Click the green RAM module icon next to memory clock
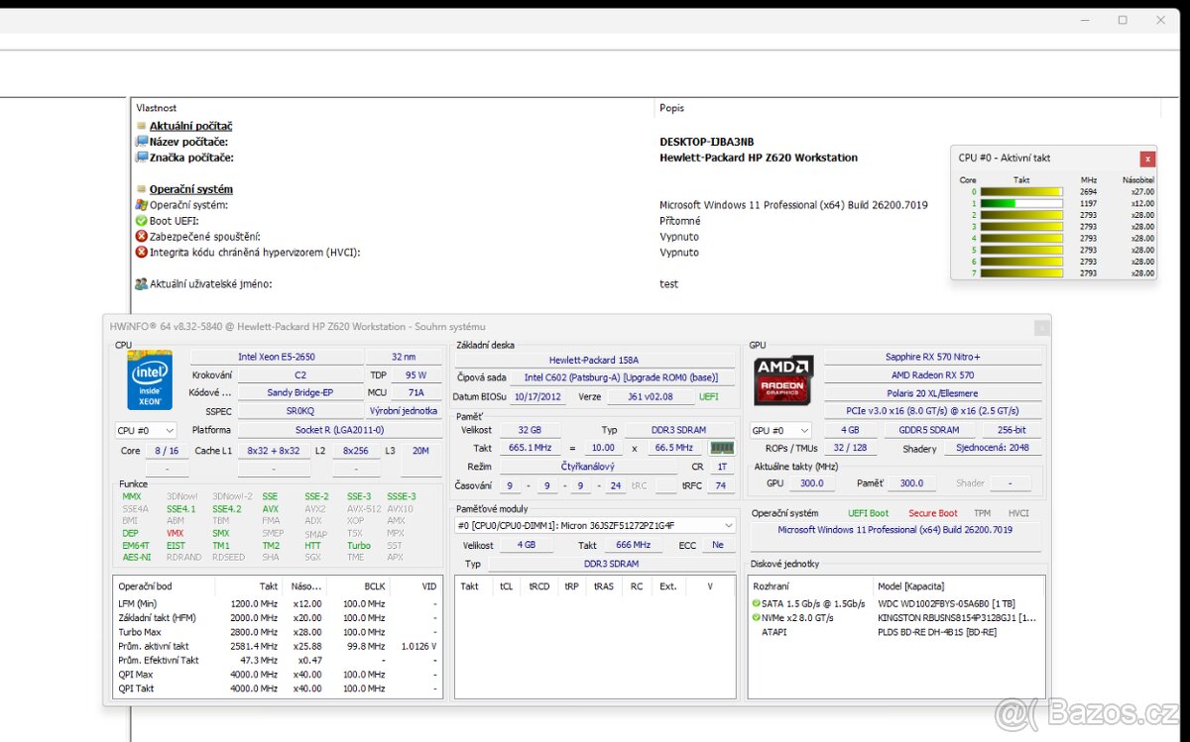The width and height of the screenshot is (1190, 742). coord(722,448)
